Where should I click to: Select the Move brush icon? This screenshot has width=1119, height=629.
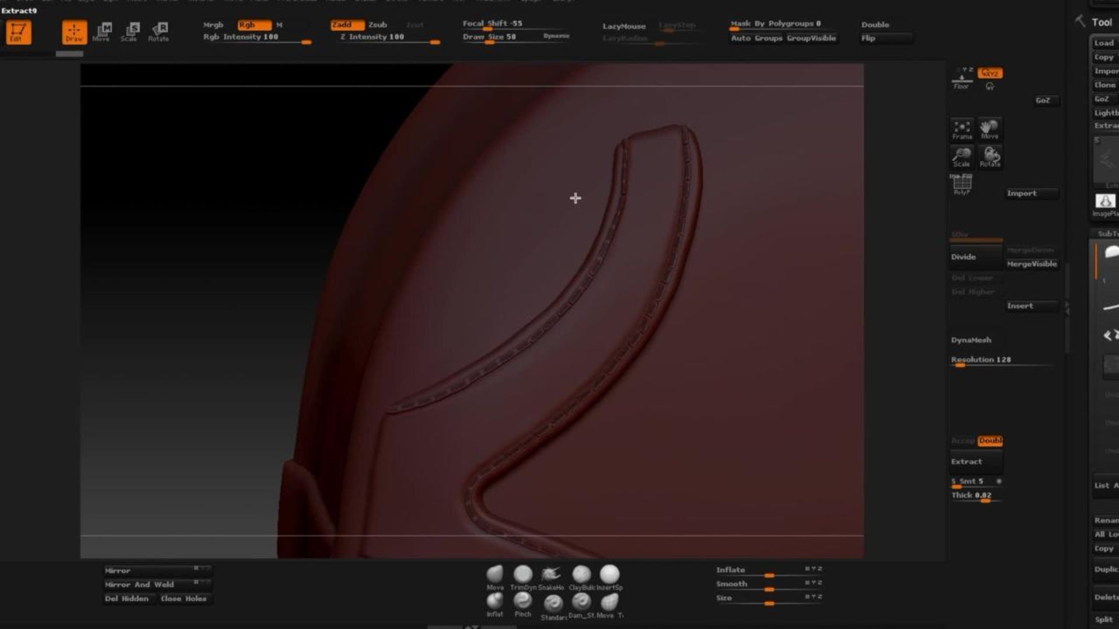(x=495, y=575)
